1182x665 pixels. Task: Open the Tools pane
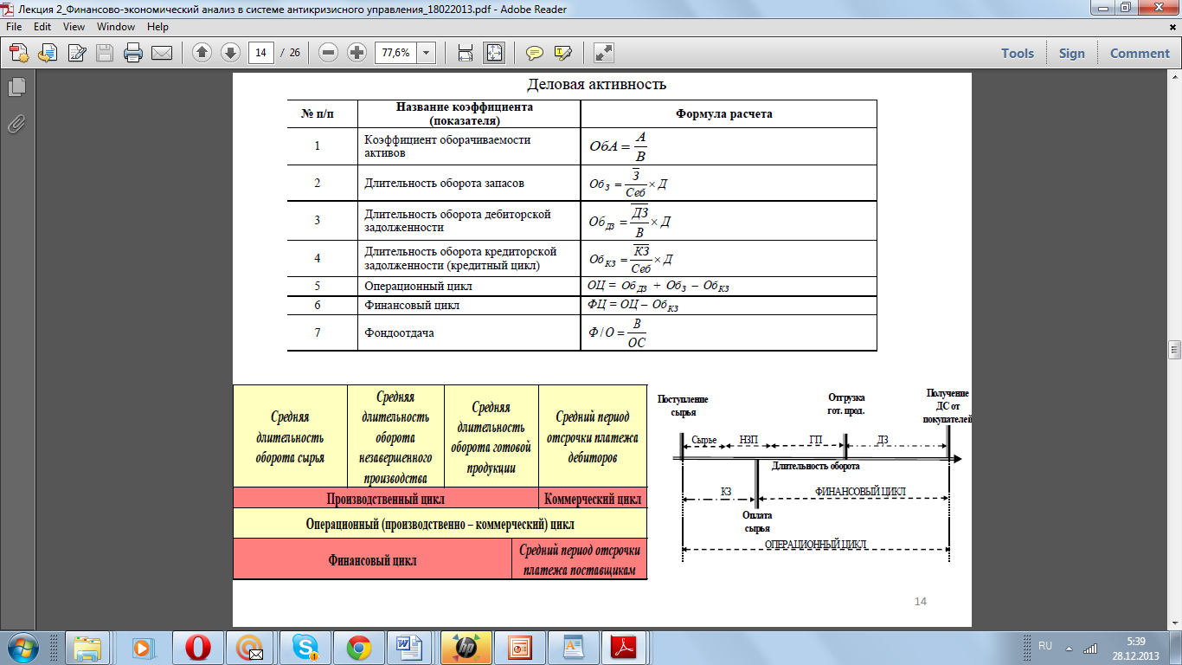click(1018, 53)
